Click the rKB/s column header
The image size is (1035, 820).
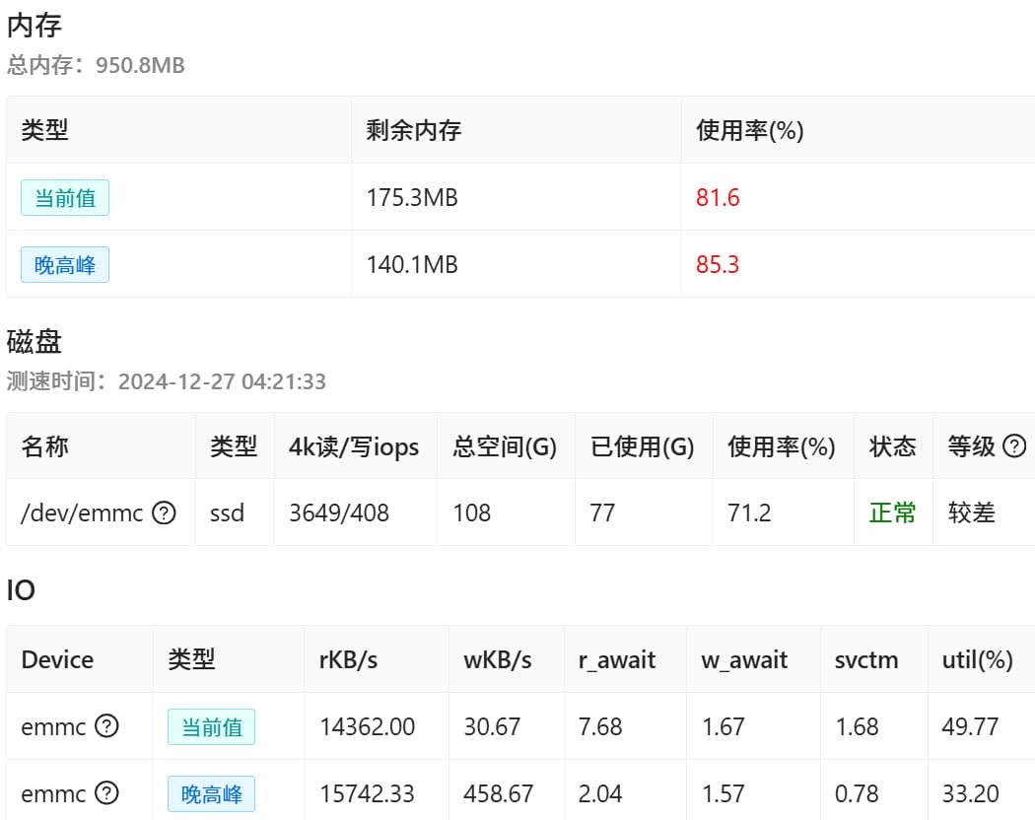[x=348, y=659]
